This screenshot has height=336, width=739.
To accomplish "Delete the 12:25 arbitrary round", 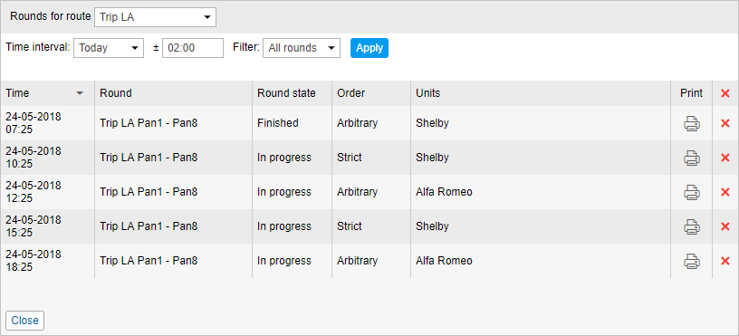I will click(x=725, y=192).
